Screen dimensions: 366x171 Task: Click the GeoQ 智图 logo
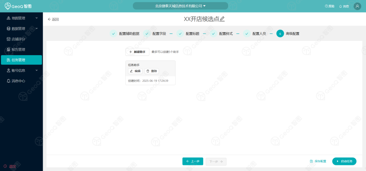coord(18,6)
